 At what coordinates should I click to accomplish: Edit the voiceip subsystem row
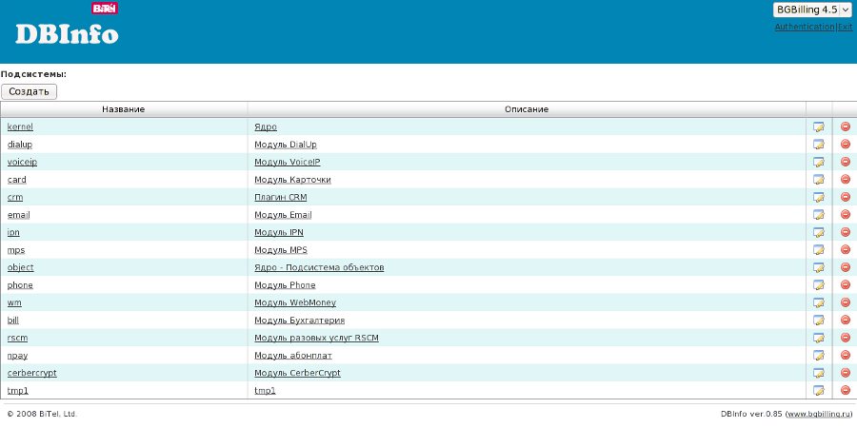tap(819, 162)
